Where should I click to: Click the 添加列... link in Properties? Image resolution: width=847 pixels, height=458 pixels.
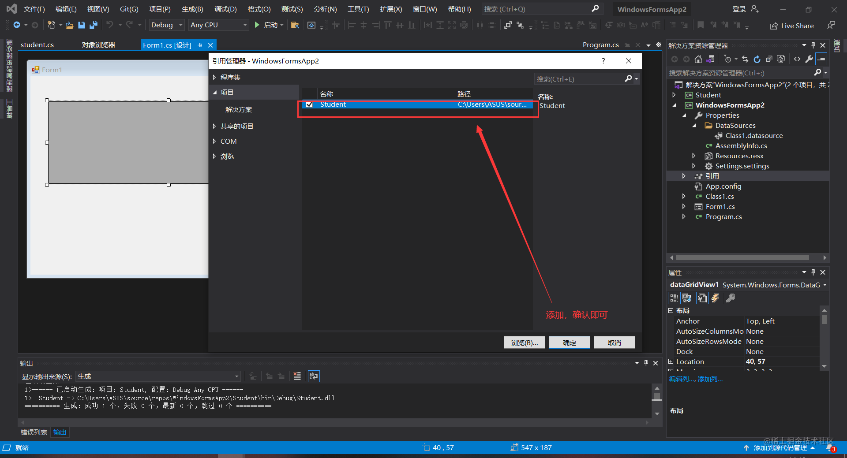click(710, 379)
